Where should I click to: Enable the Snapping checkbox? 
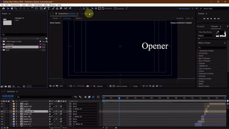115,9
